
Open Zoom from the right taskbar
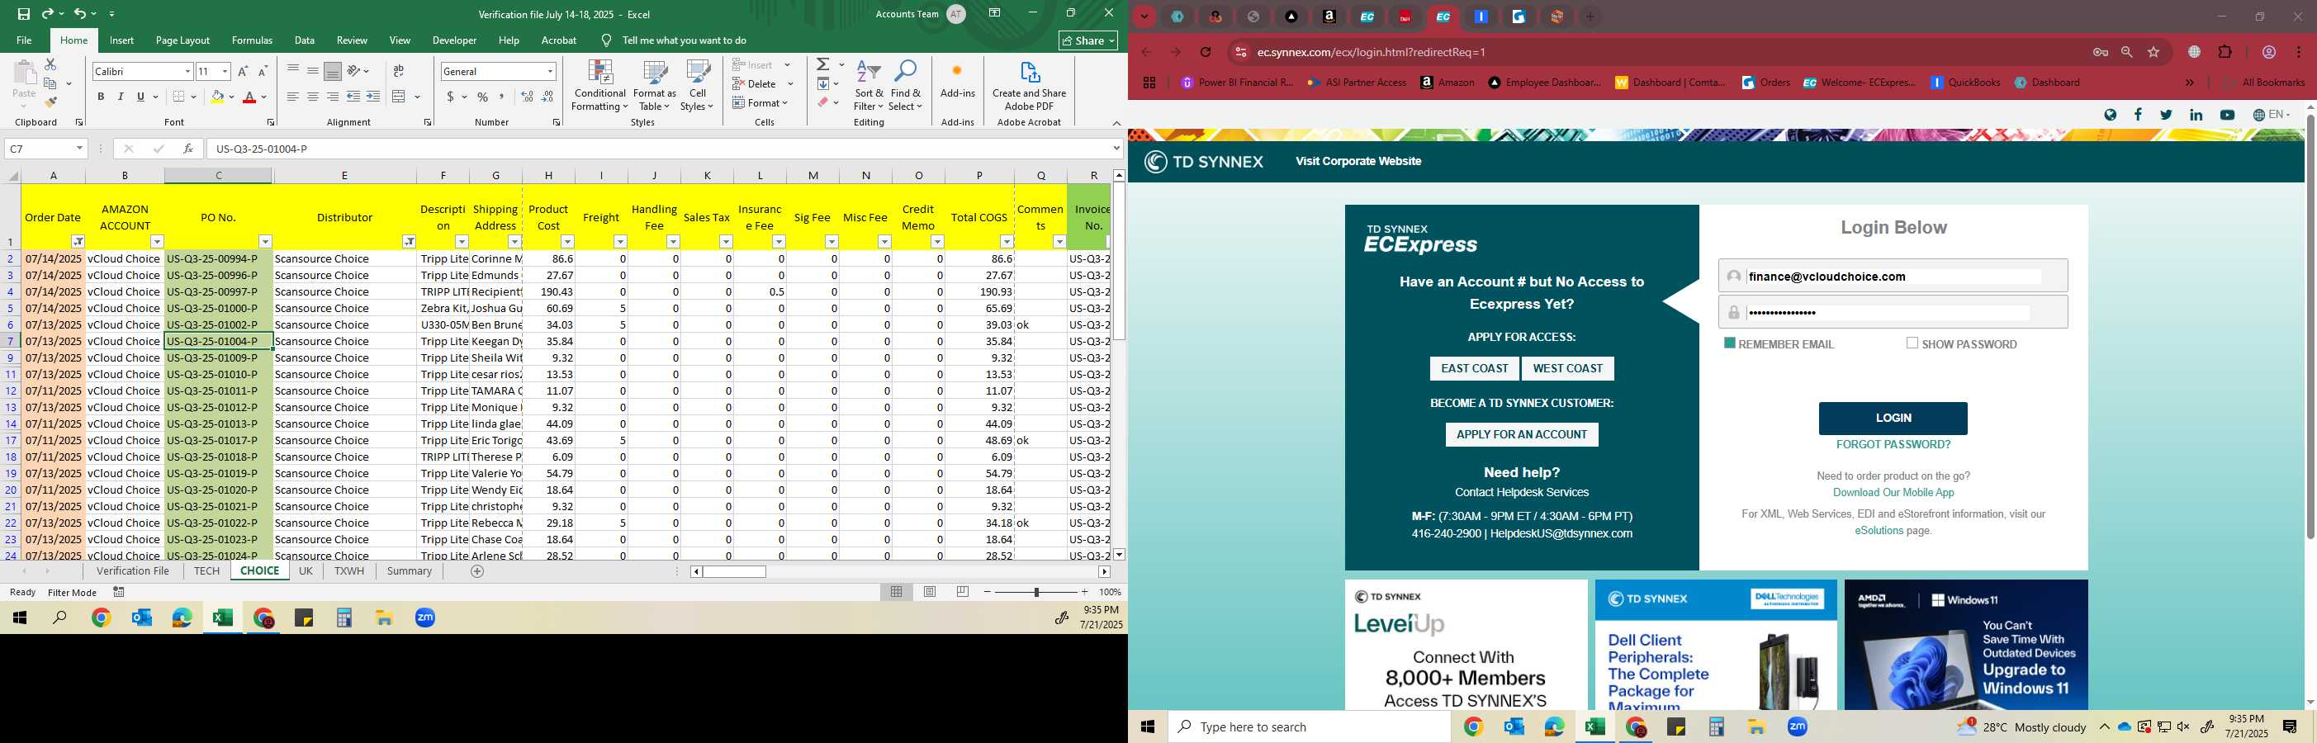pos(1797,726)
